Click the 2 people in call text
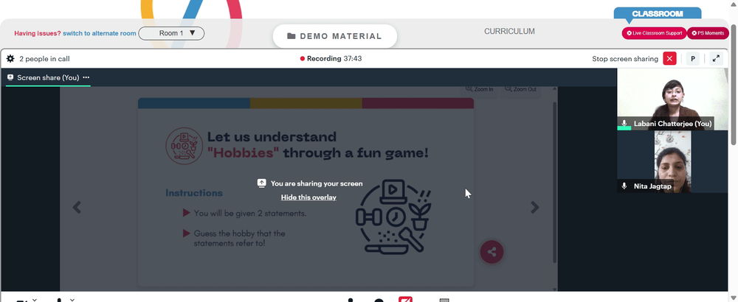 click(x=45, y=59)
